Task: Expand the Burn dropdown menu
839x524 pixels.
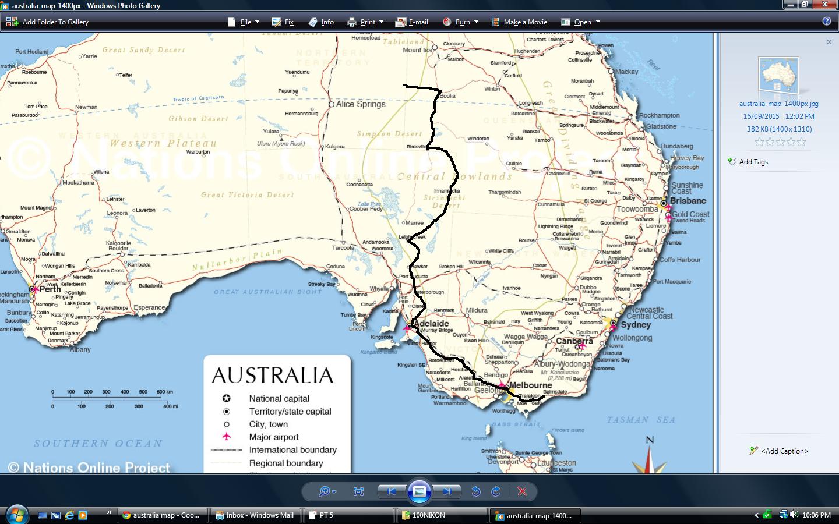Action: click(x=461, y=22)
